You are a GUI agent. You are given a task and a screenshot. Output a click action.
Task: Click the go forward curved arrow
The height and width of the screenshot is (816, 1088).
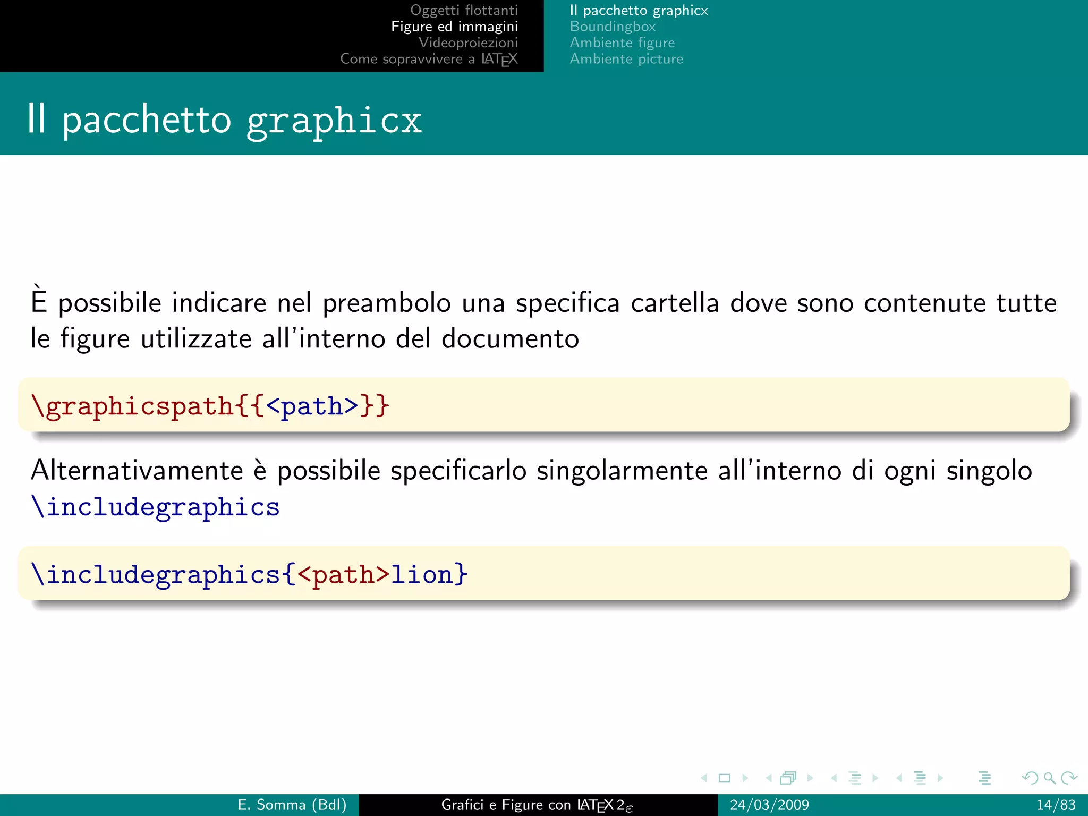tap(1069, 778)
